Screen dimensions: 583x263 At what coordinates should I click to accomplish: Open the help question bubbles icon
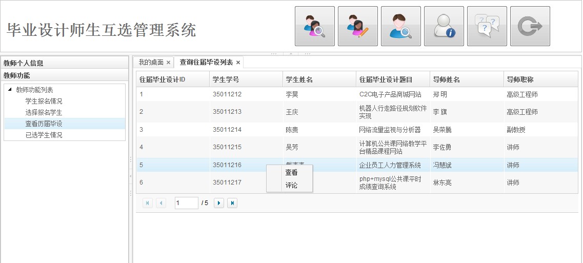point(487,26)
